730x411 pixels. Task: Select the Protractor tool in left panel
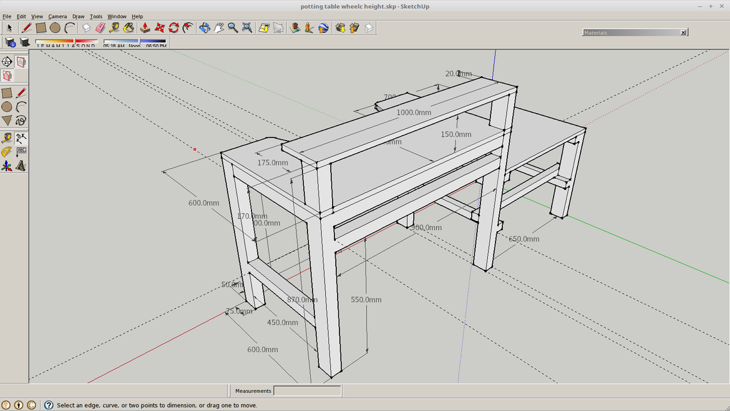7,152
